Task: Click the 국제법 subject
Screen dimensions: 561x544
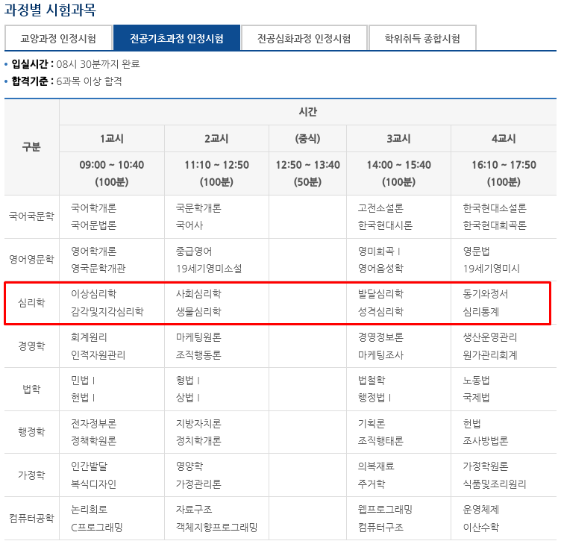Action: 476,398
